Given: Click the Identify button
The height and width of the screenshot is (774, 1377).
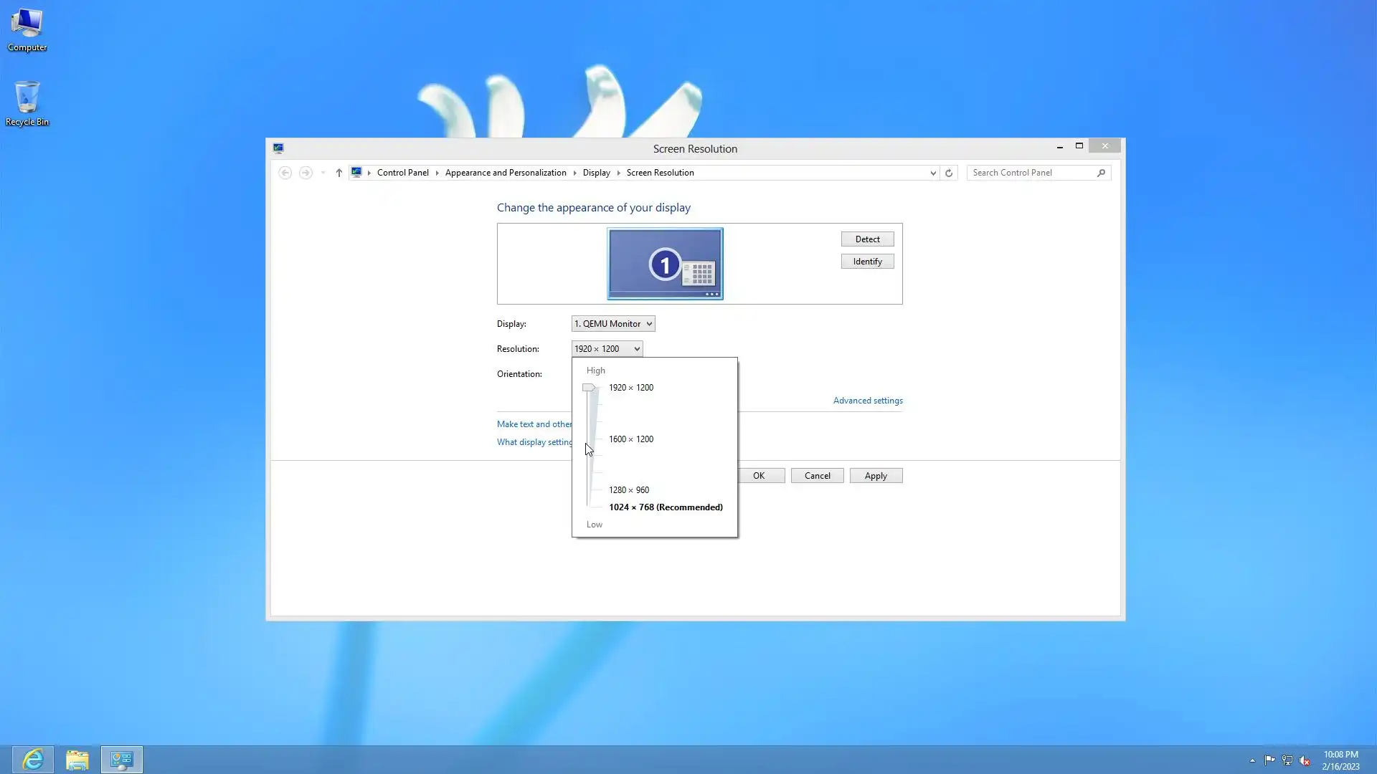Looking at the screenshot, I should click(867, 262).
